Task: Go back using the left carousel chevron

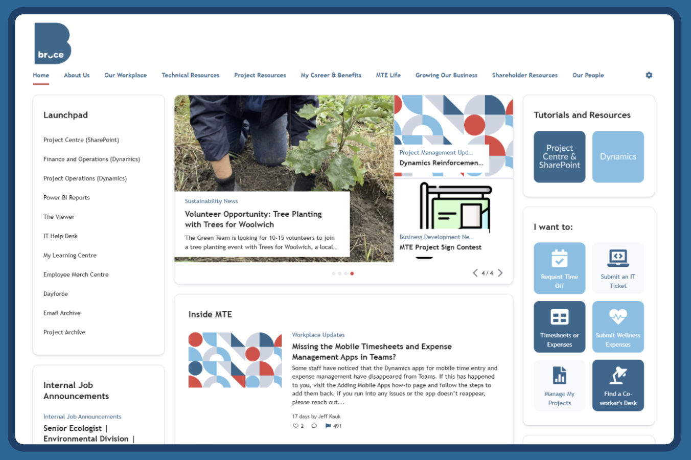Action: 475,273
